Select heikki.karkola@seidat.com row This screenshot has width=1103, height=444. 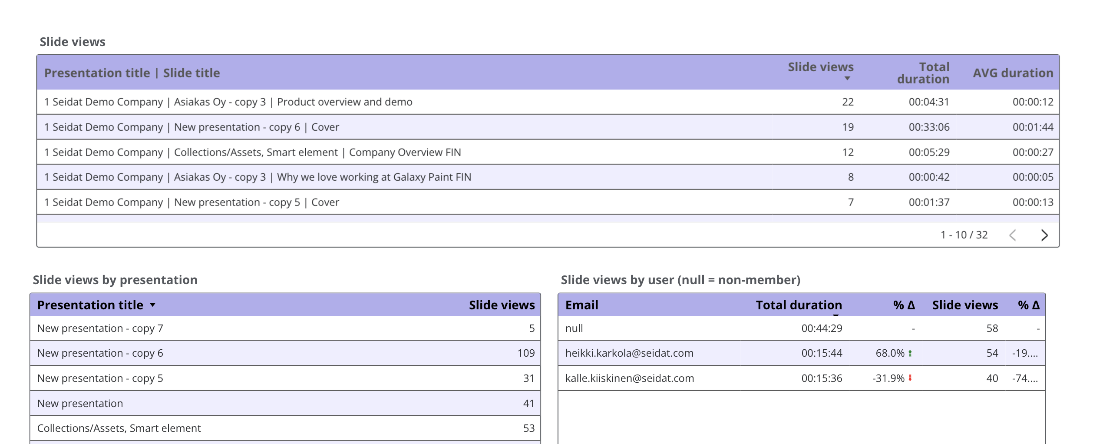629,353
